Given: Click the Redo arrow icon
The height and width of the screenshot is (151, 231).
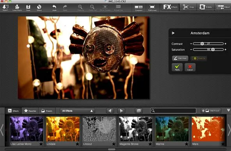Looking at the screenshot, I should coord(65,8).
